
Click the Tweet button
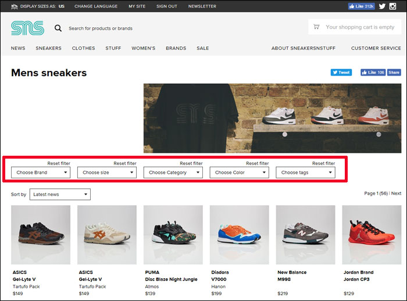pyautogui.click(x=341, y=73)
